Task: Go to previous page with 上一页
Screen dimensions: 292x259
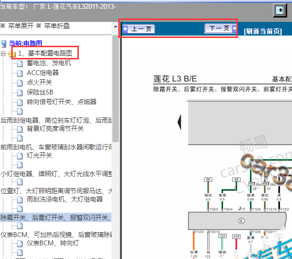Action: (x=139, y=29)
